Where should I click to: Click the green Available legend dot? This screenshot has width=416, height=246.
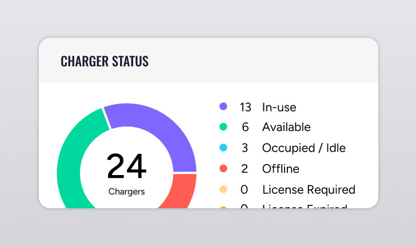[223, 127]
